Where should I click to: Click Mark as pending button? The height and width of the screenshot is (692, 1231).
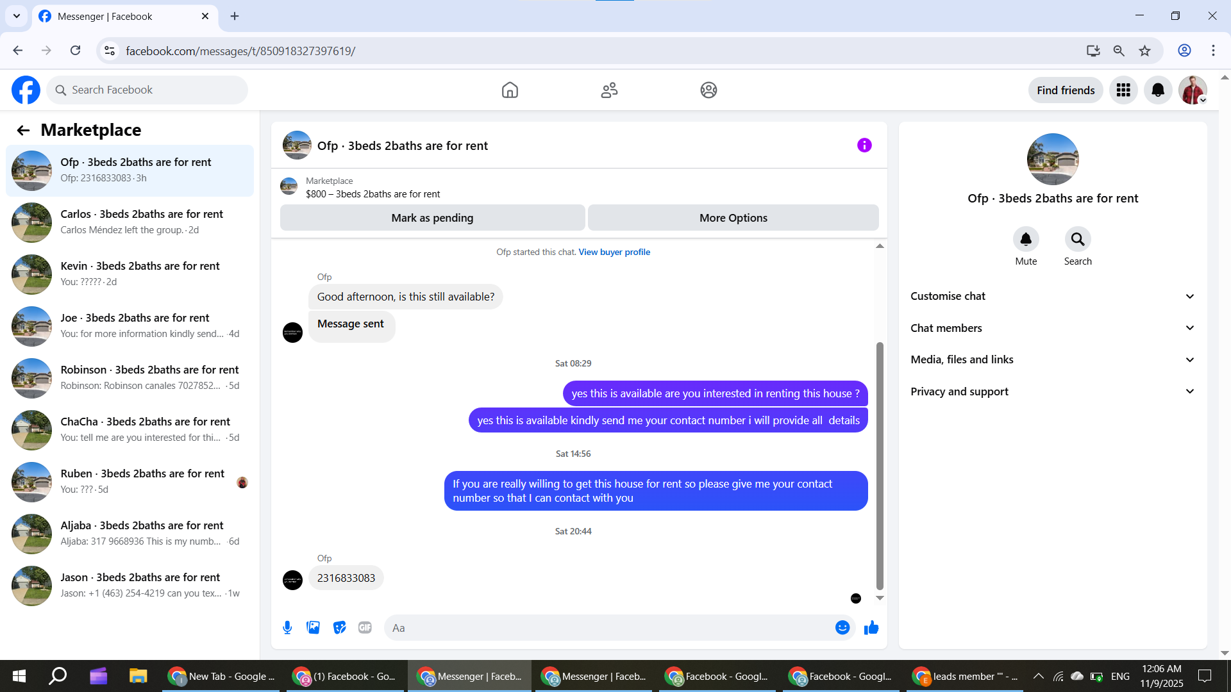point(432,218)
